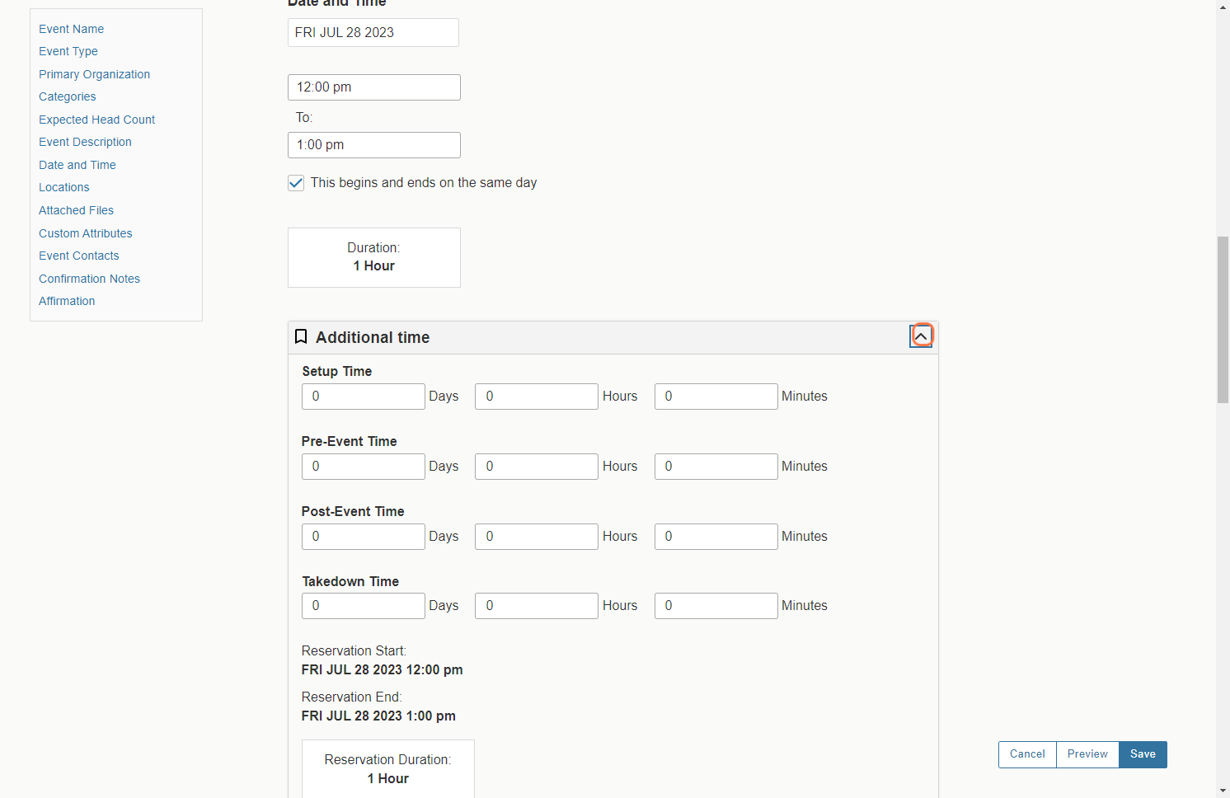This screenshot has height=798, width=1230.
Task: Click the Post-Event Time Hours field
Action: (537, 537)
